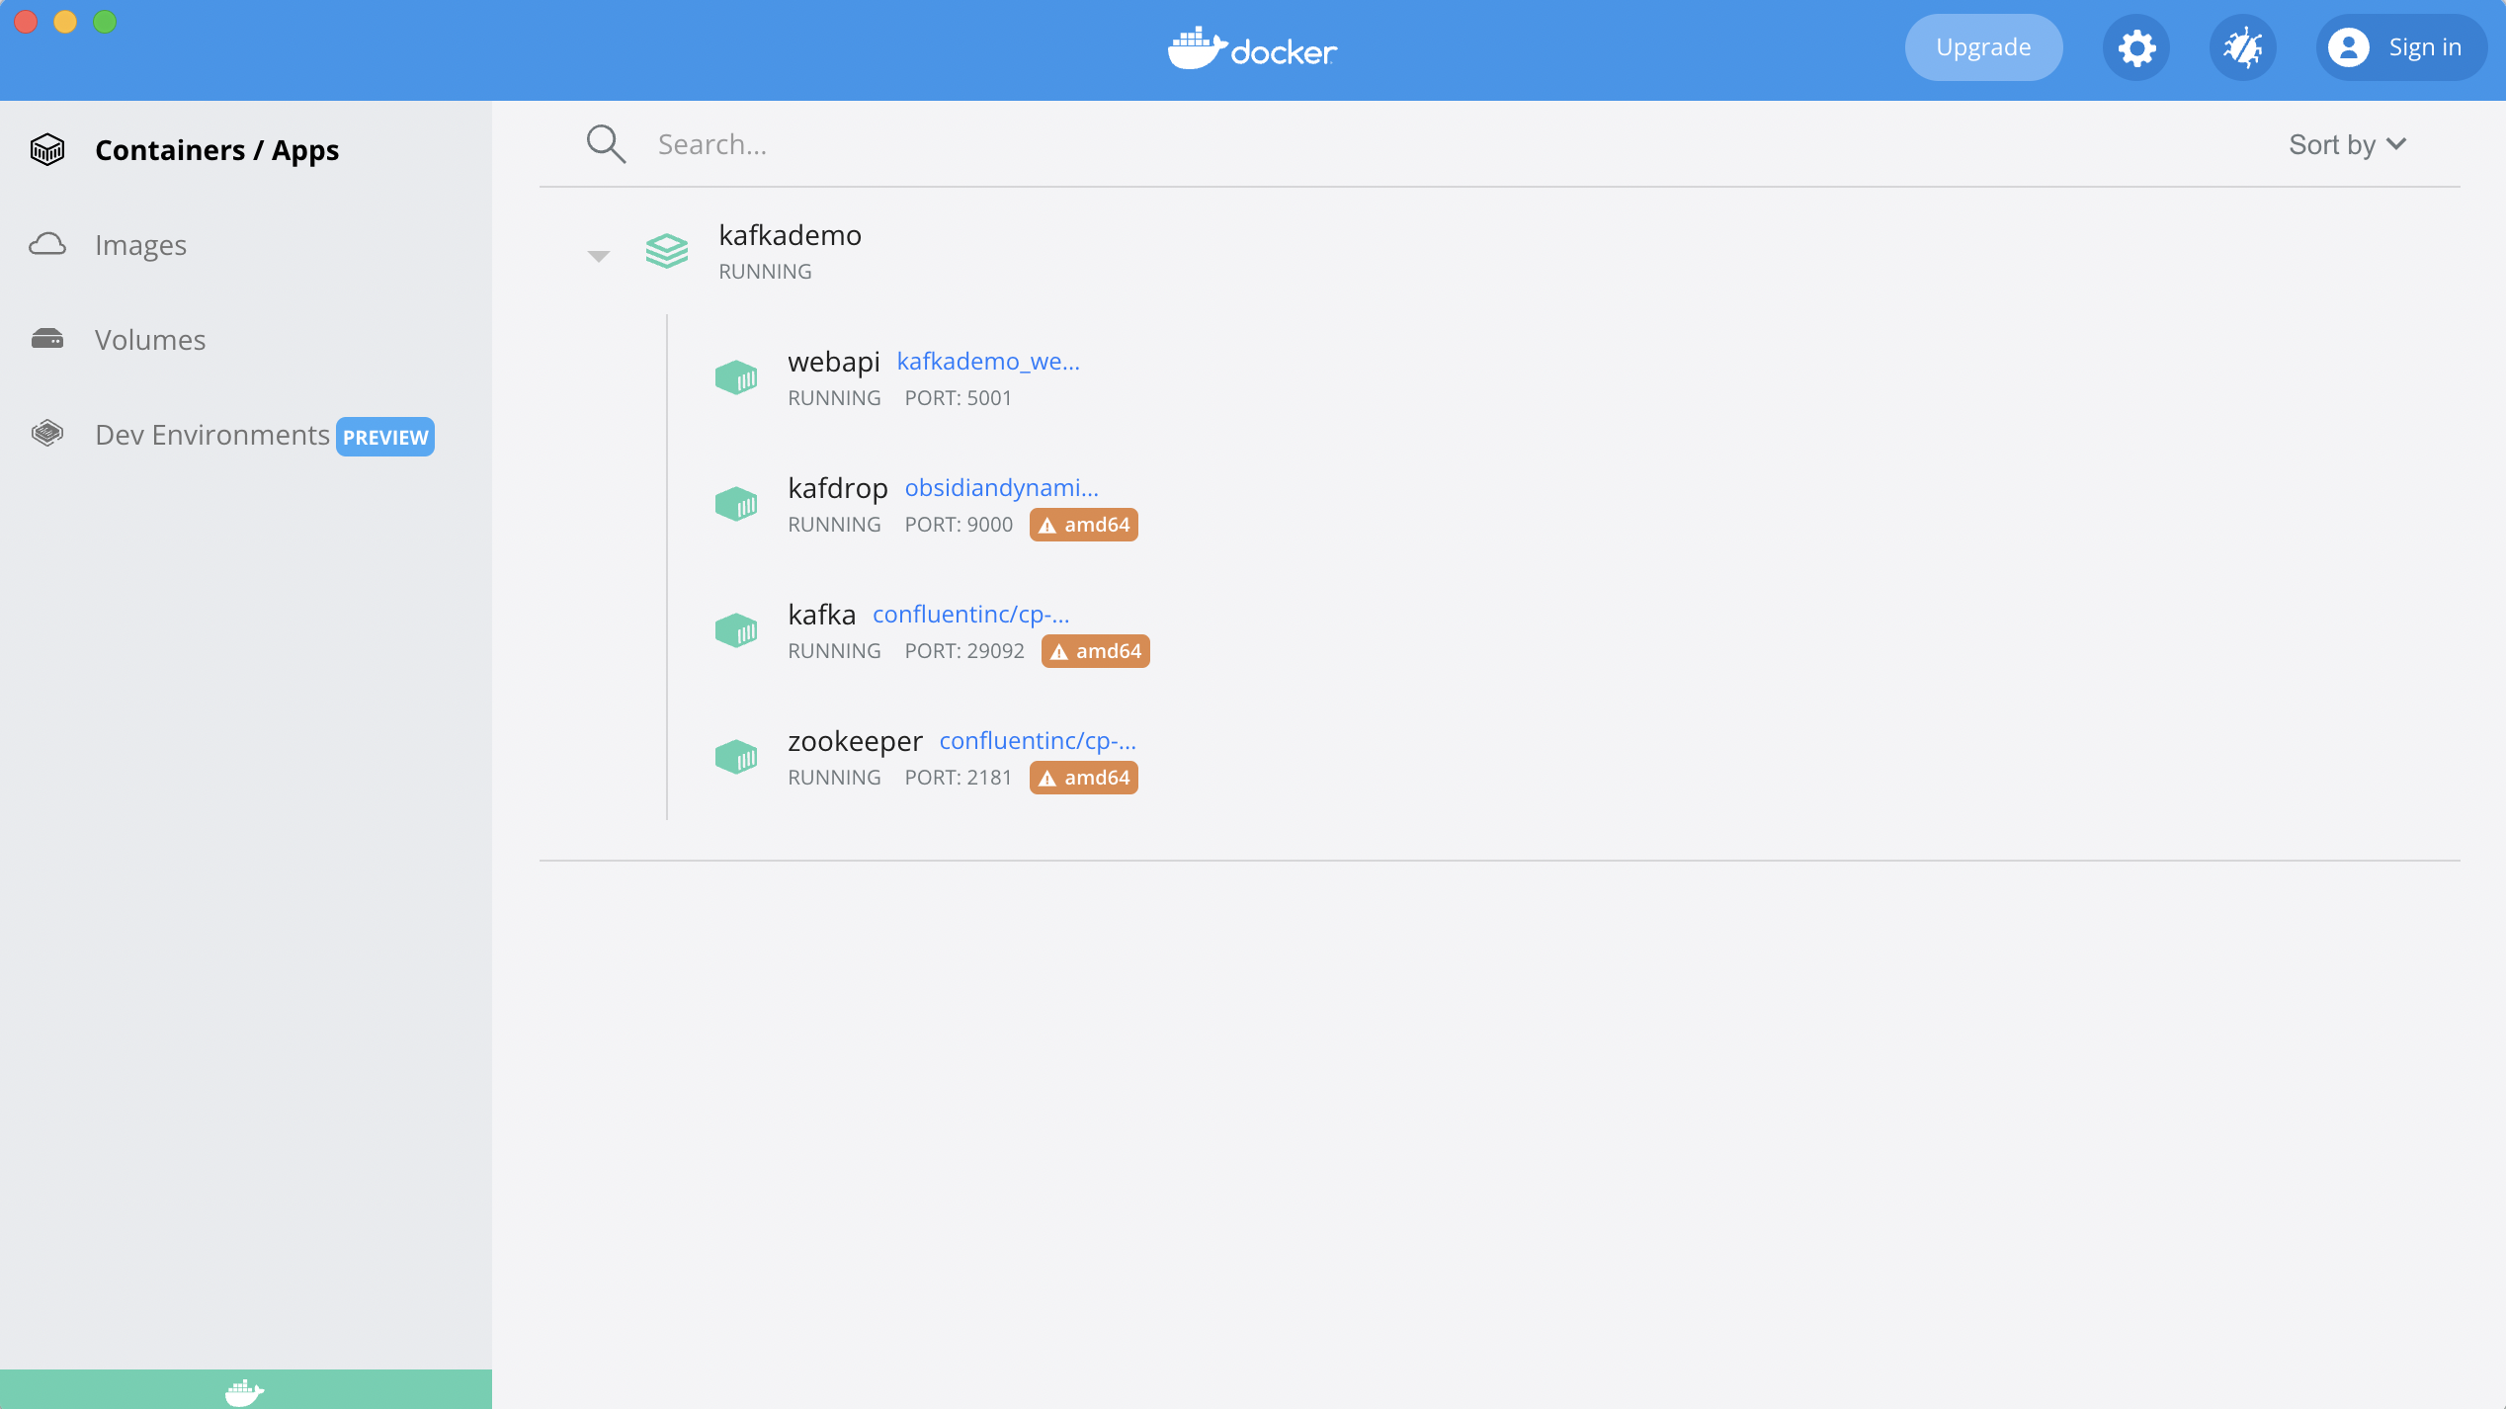This screenshot has width=2506, height=1409.
Task: Switch to the Volumes section
Action: 150,340
